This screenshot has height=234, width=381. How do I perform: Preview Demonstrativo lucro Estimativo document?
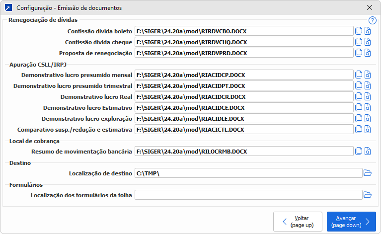tap(368, 108)
